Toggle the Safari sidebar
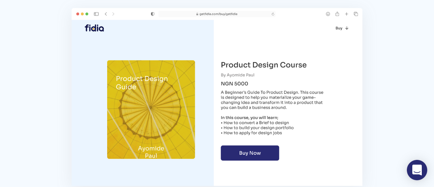The image size is (434, 187). tap(96, 14)
